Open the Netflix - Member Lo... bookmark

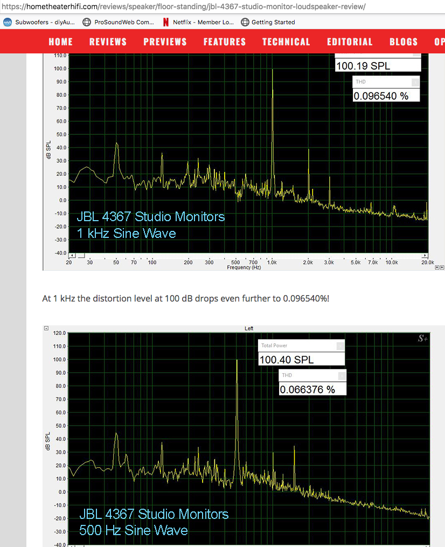(198, 22)
